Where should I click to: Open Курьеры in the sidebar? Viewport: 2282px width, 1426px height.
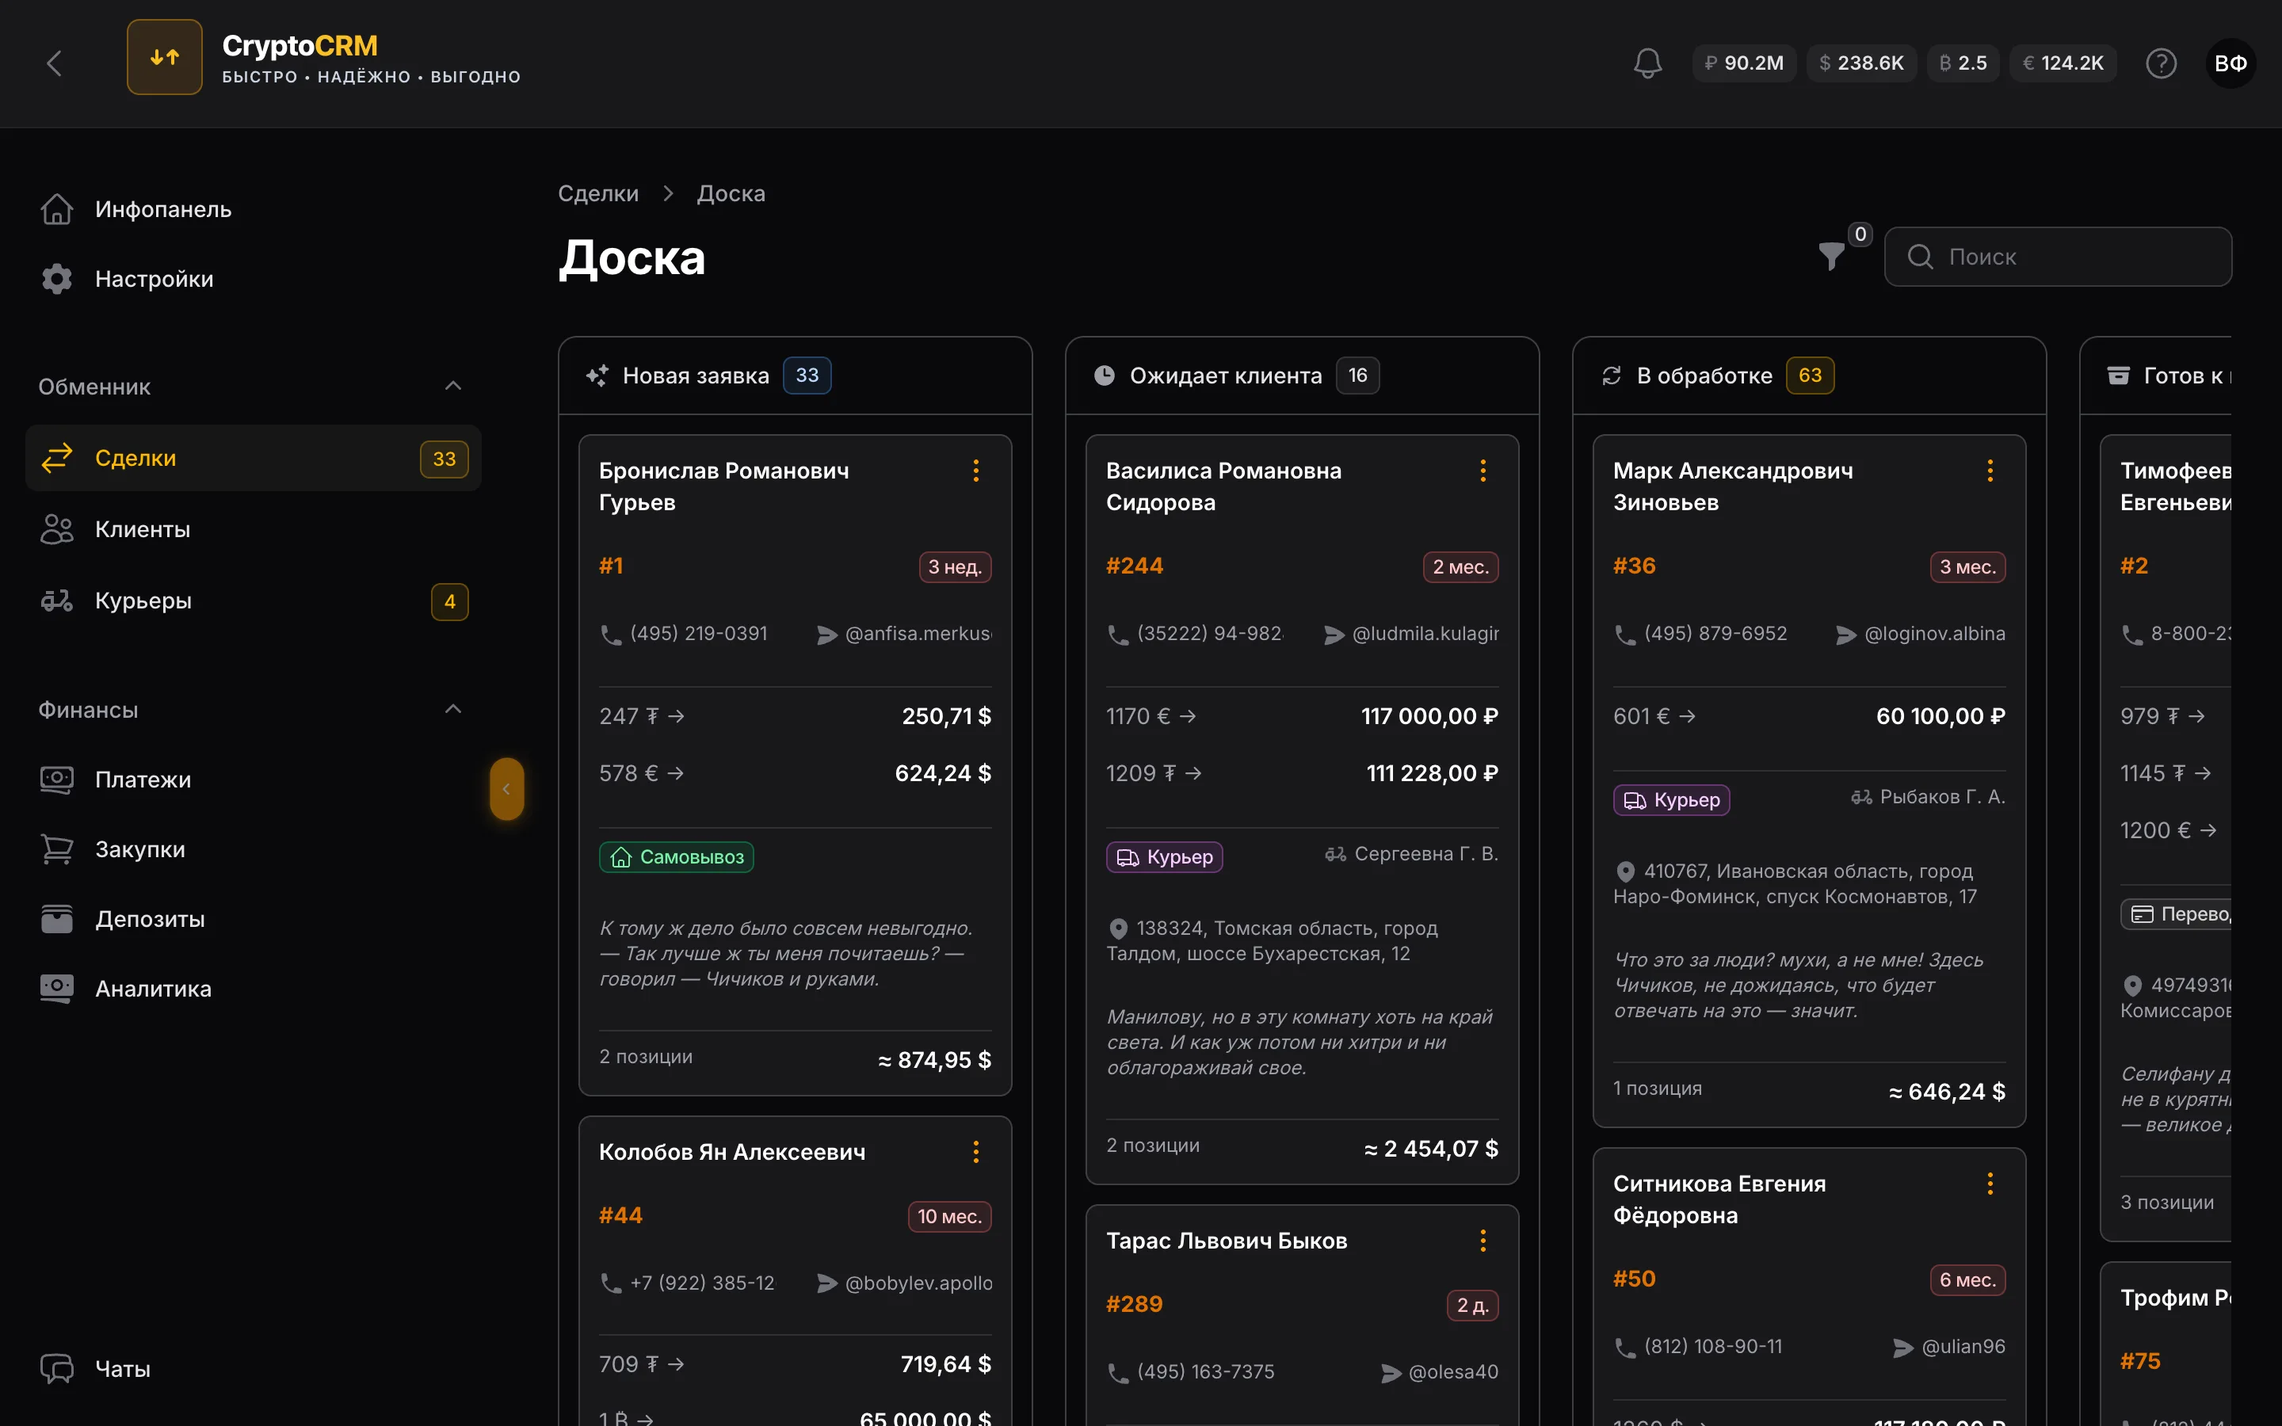[253, 601]
